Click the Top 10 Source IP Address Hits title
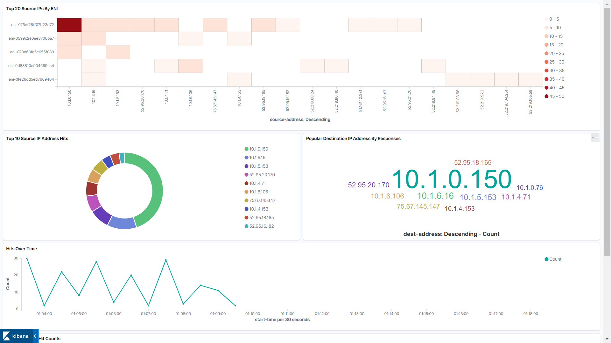The height and width of the screenshot is (343, 611). point(37,138)
